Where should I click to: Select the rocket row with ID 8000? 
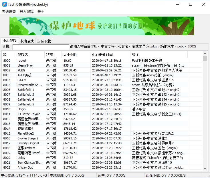tap(102, 61)
